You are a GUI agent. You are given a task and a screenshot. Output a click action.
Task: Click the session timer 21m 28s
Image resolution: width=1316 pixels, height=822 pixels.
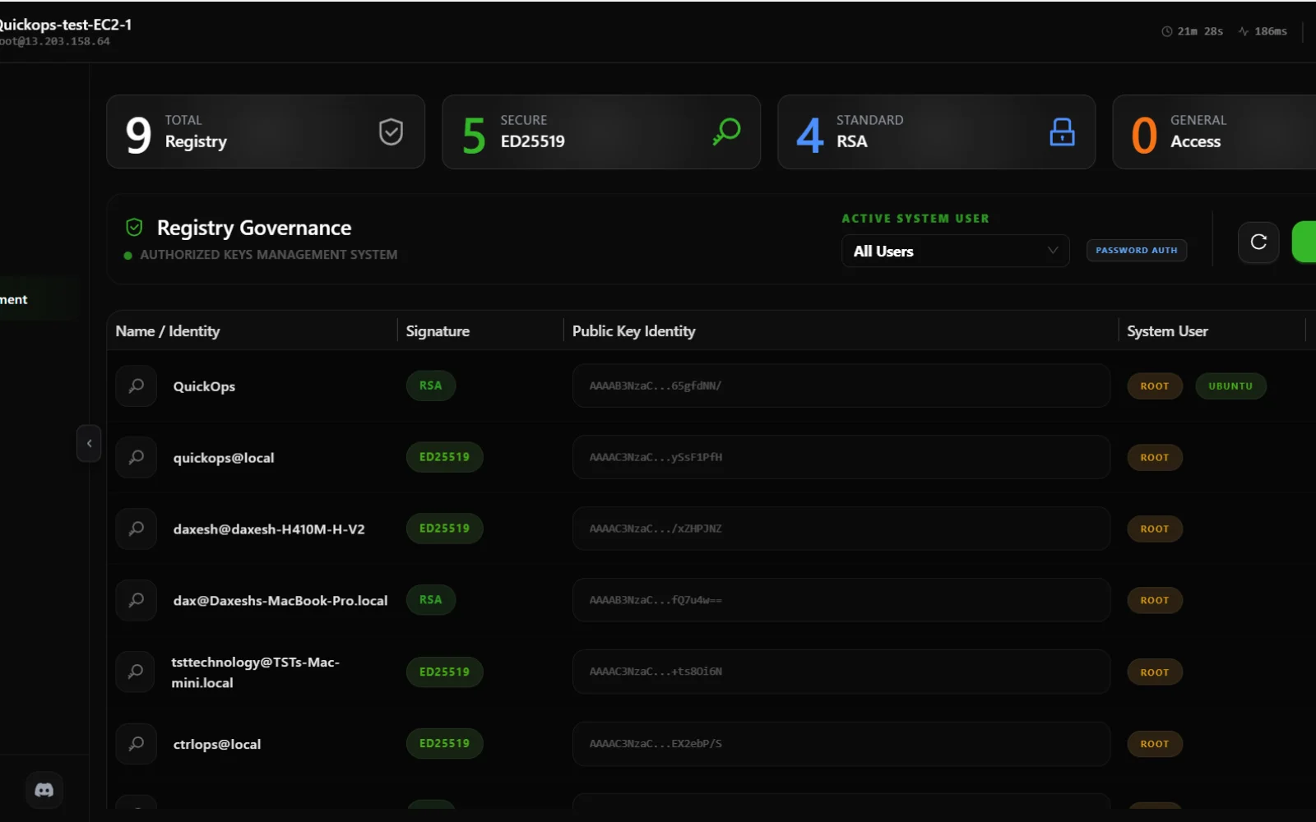(1200, 31)
